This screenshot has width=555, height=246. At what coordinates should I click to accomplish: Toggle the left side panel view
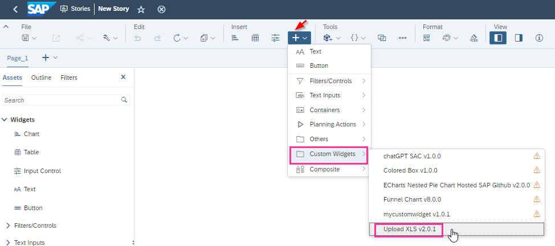(498, 38)
